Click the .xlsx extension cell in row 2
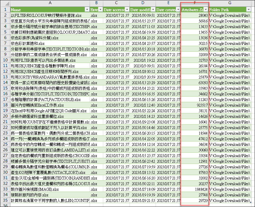 pyautogui.click(x=96, y=15)
